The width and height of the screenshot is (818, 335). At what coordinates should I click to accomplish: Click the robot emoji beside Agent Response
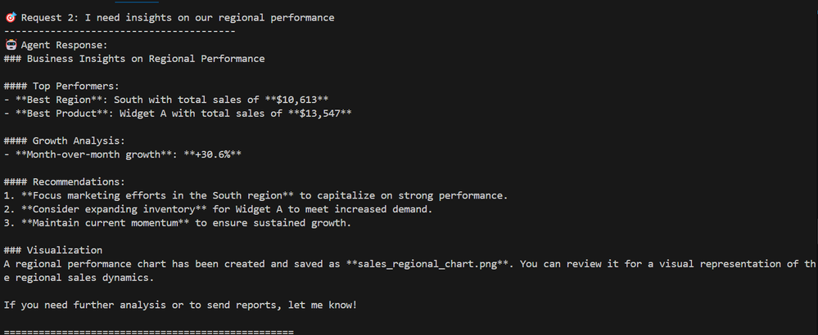[x=11, y=45]
